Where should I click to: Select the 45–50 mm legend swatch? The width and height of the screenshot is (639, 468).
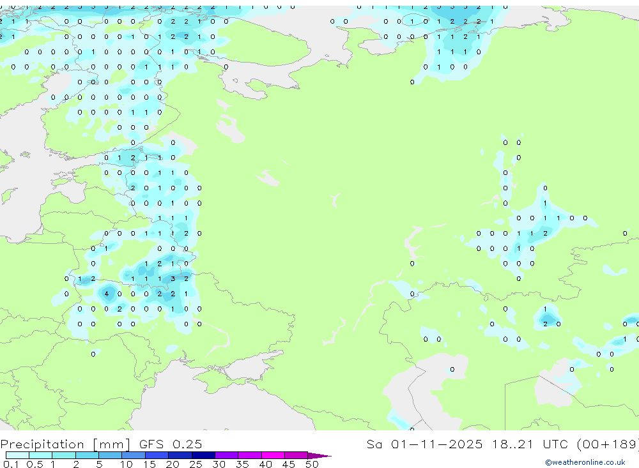click(296, 455)
